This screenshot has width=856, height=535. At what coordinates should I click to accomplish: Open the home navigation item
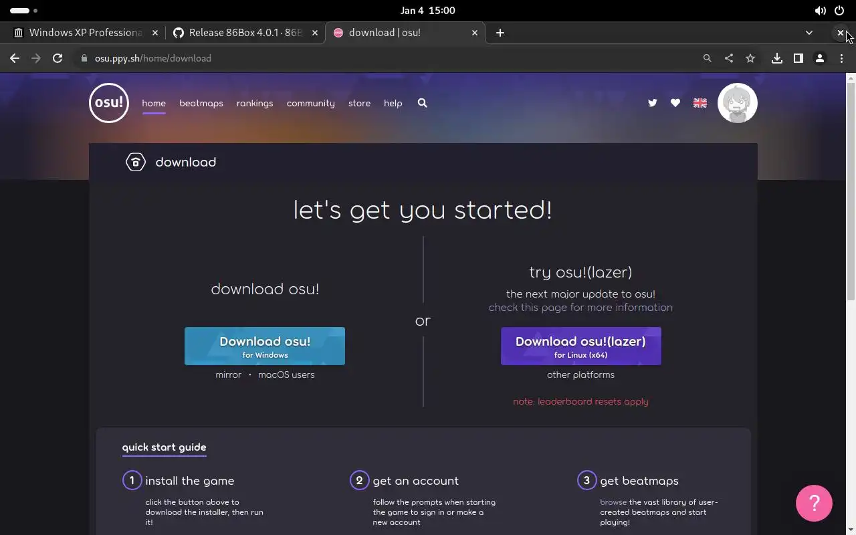coord(154,103)
